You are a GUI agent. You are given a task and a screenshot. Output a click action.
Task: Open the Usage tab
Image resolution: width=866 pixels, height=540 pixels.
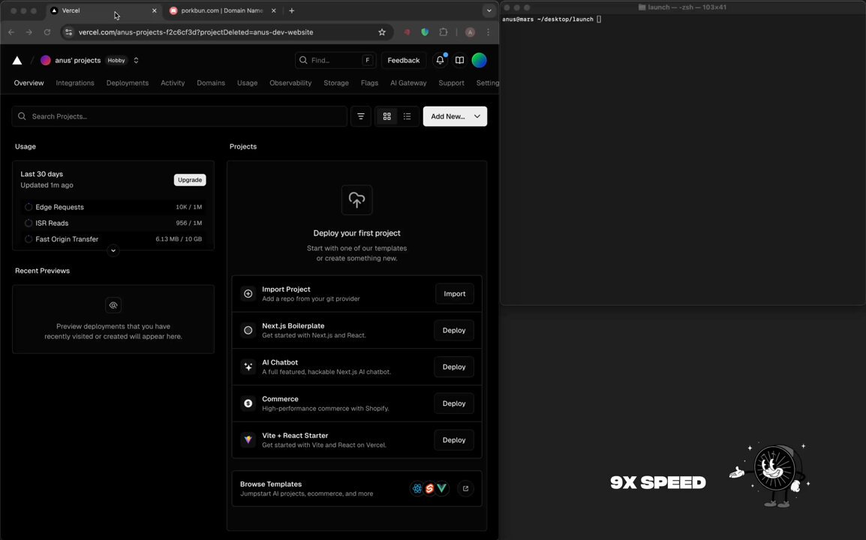pos(248,82)
